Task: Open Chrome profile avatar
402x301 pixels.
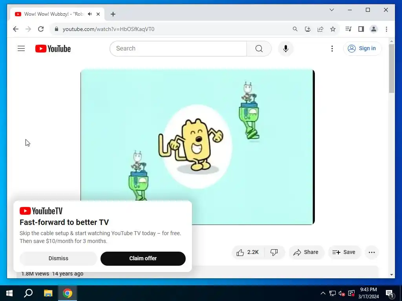Action: pos(374,29)
